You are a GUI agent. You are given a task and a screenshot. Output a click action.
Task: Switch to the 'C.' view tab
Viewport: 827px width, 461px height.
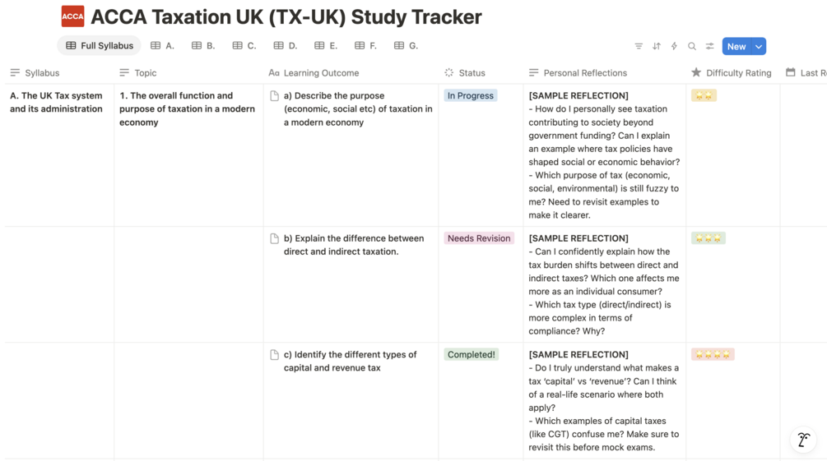(244, 46)
